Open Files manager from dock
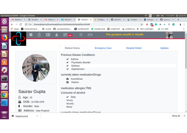Viewport: 187px width, 133px height. pyautogui.click(x=4, y=30)
